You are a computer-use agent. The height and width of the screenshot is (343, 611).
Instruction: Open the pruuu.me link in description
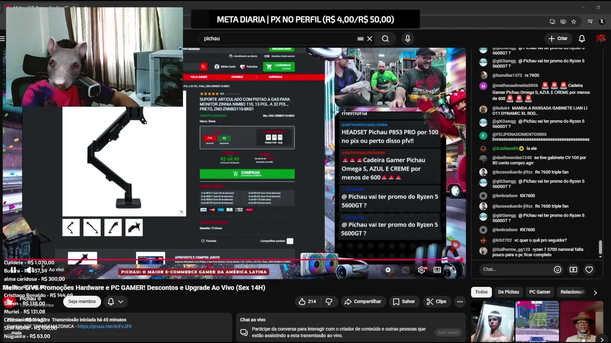point(104,326)
